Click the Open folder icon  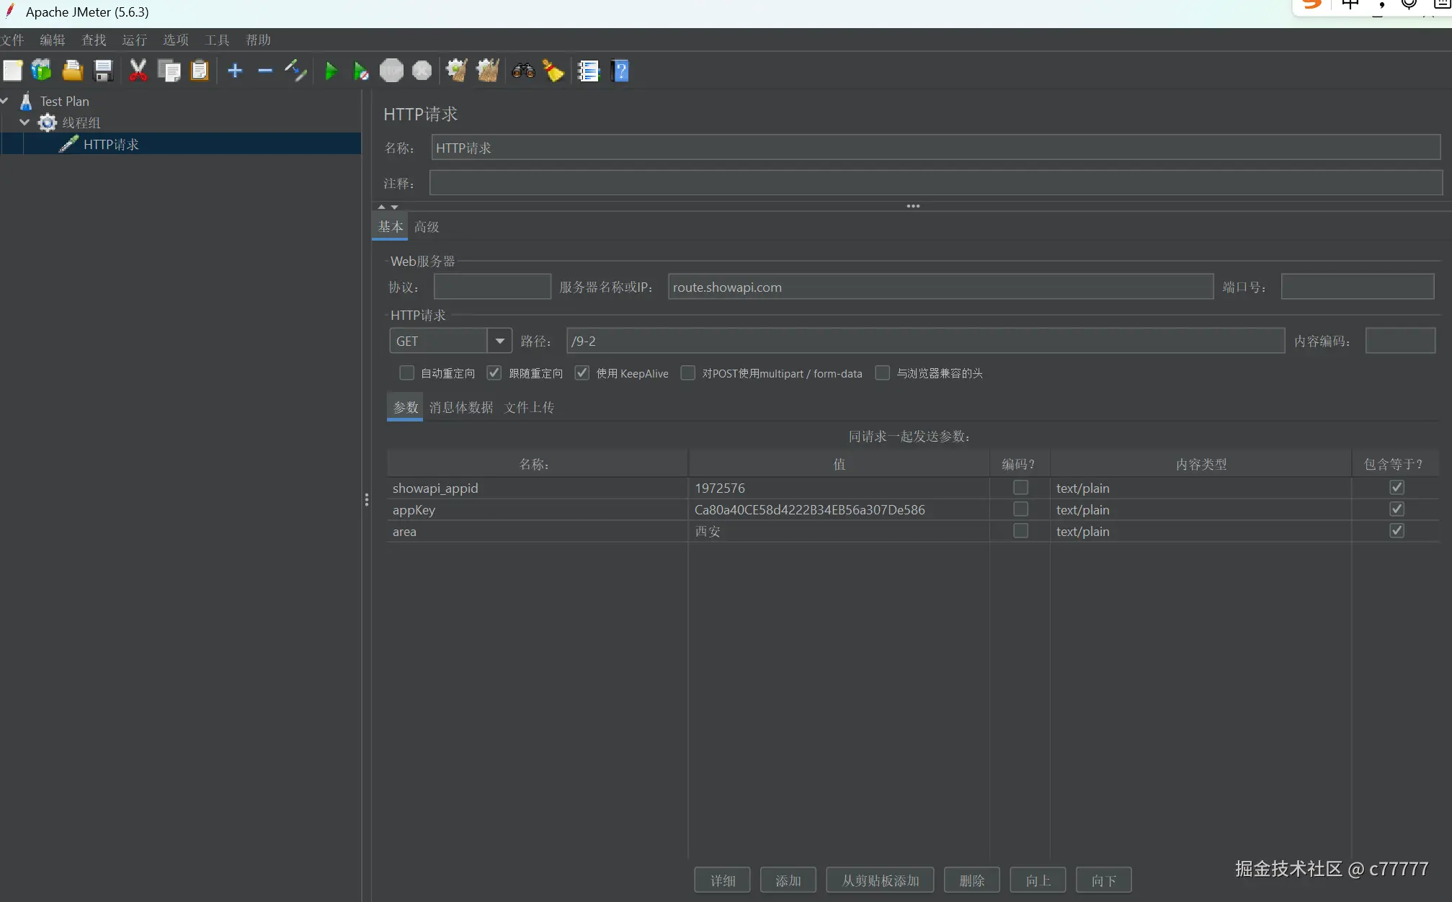tap(73, 71)
